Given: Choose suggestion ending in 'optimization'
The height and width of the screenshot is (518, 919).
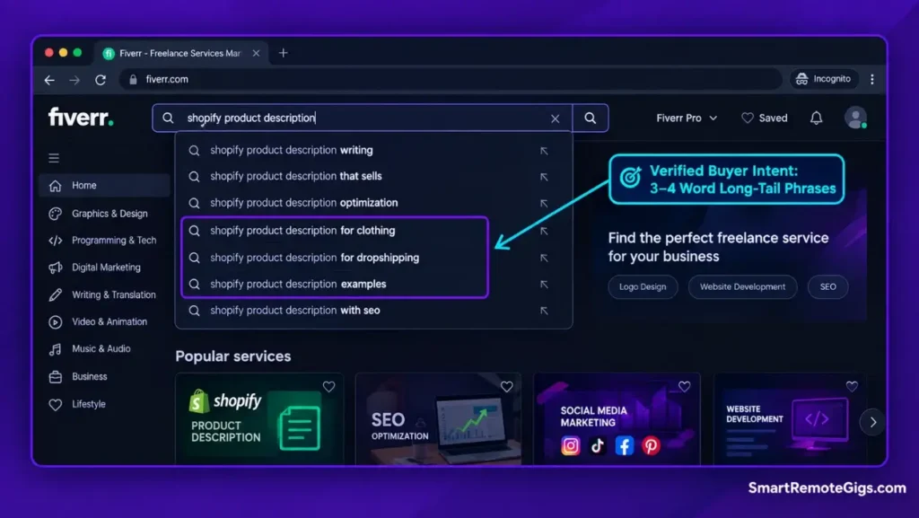Looking at the screenshot, I should [x=373, y=203].
